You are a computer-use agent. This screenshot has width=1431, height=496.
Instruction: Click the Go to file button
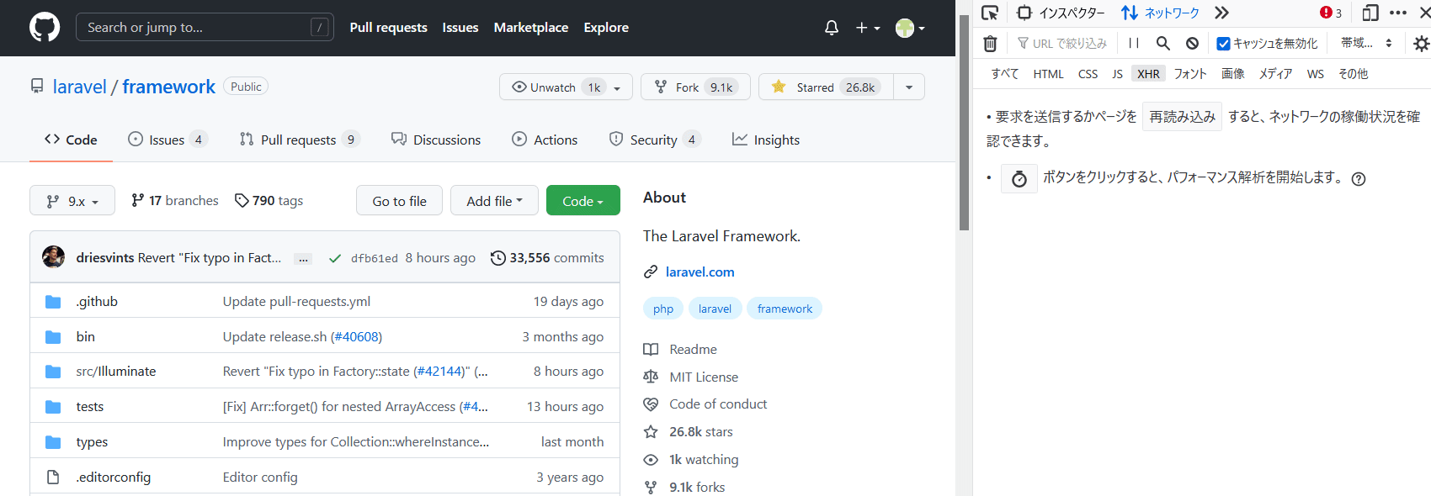tap(399, 201)
